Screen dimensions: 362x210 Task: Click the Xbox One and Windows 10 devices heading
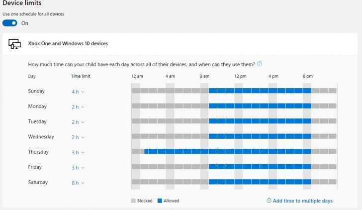68,43
